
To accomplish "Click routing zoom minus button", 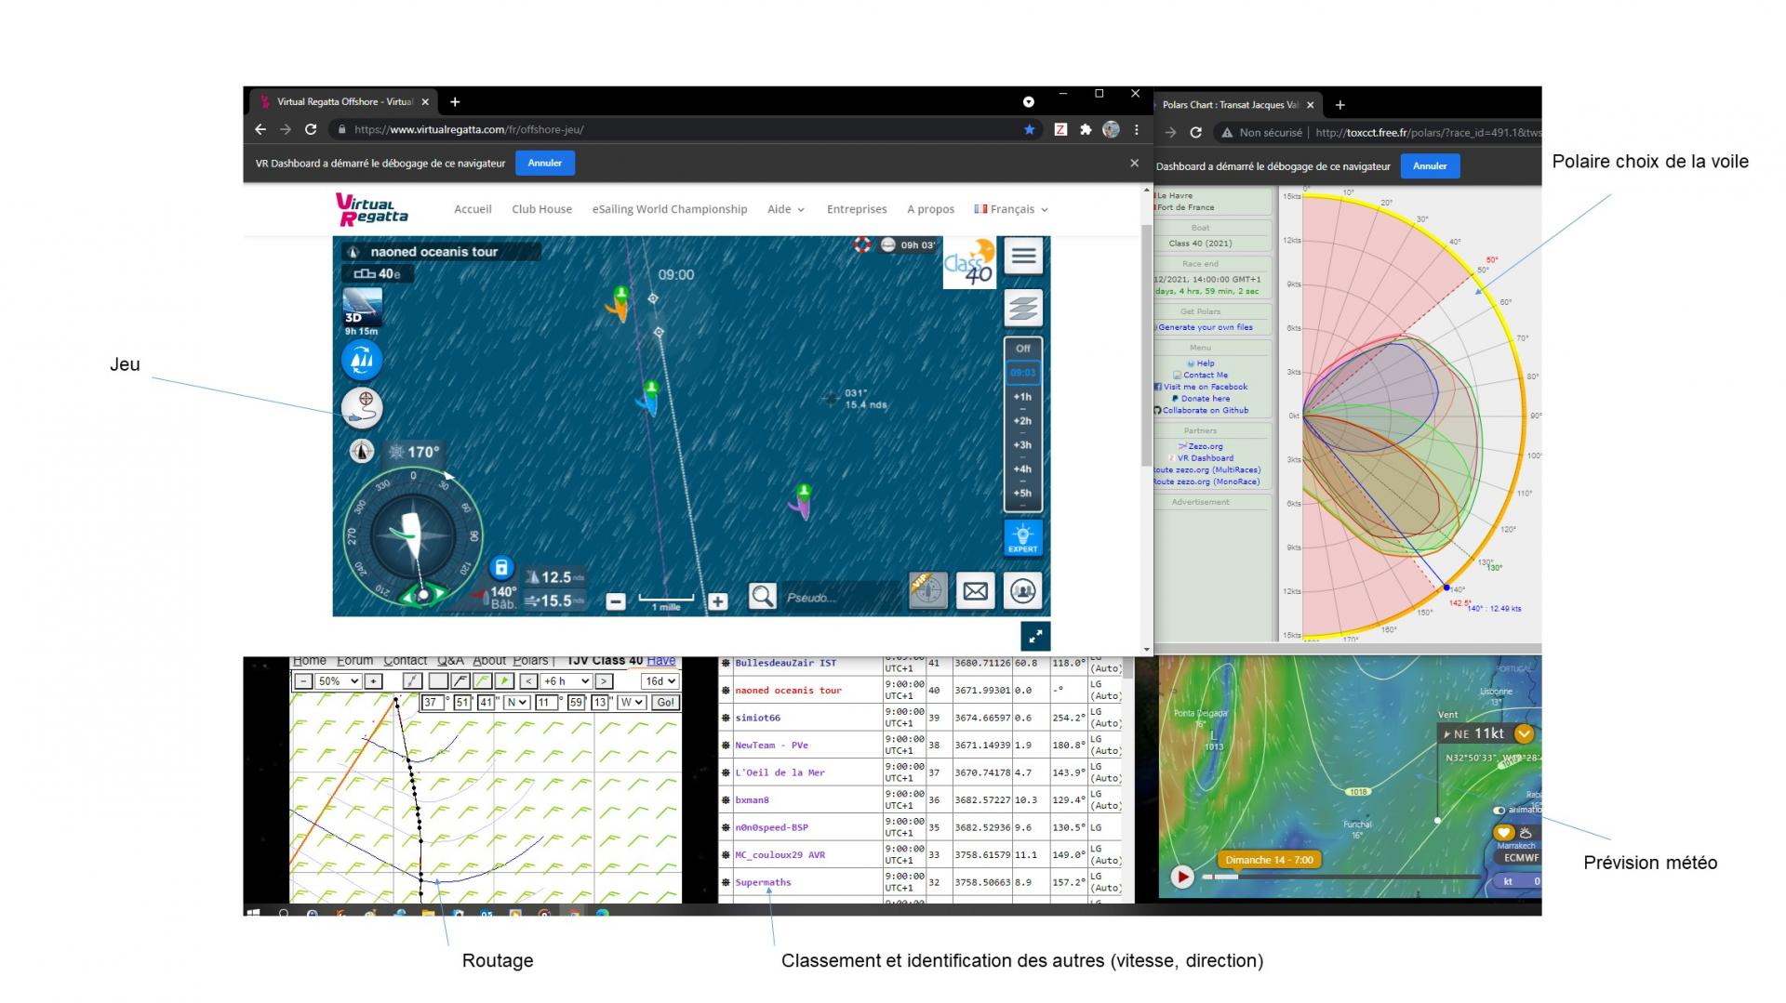I will [x=303, y=681].
